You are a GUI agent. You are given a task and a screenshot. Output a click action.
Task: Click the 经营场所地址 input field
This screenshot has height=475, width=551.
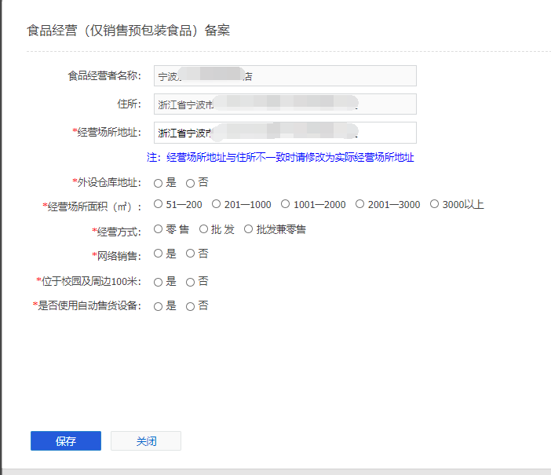[284, 133]
